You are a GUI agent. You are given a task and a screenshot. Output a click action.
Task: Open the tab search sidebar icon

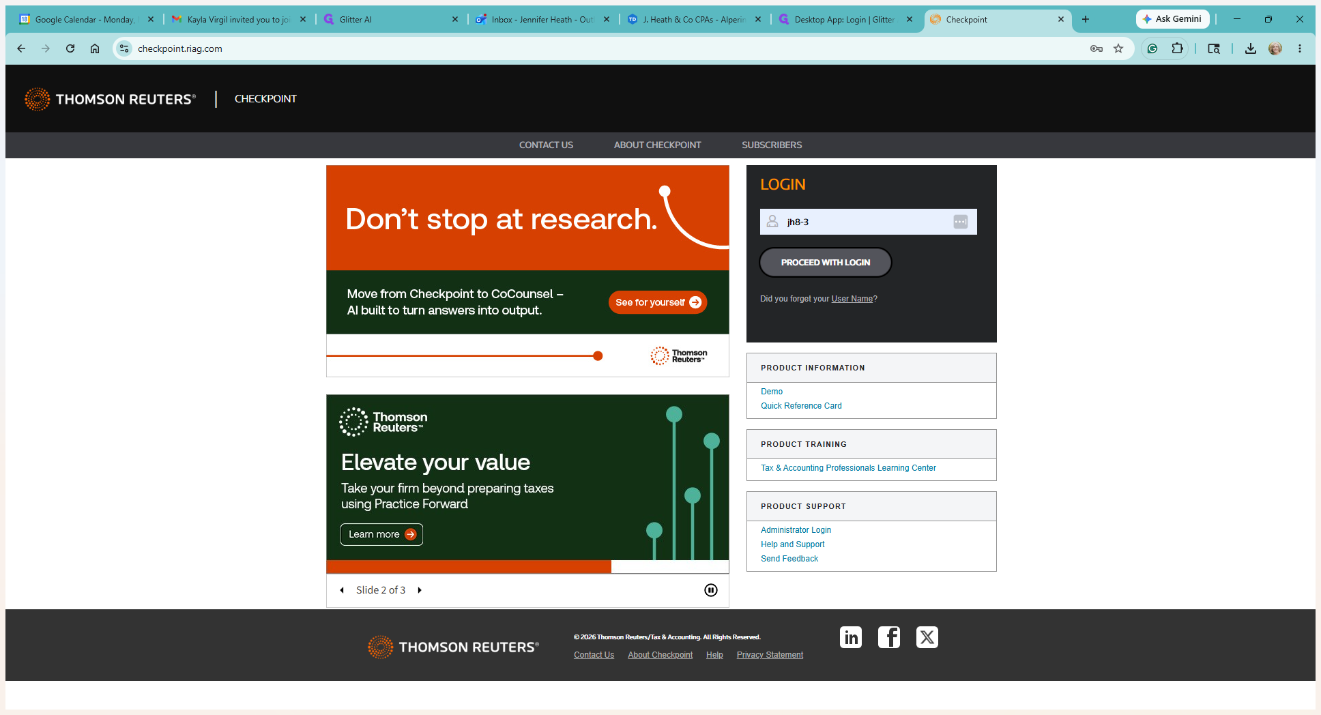pos(1214,48)
